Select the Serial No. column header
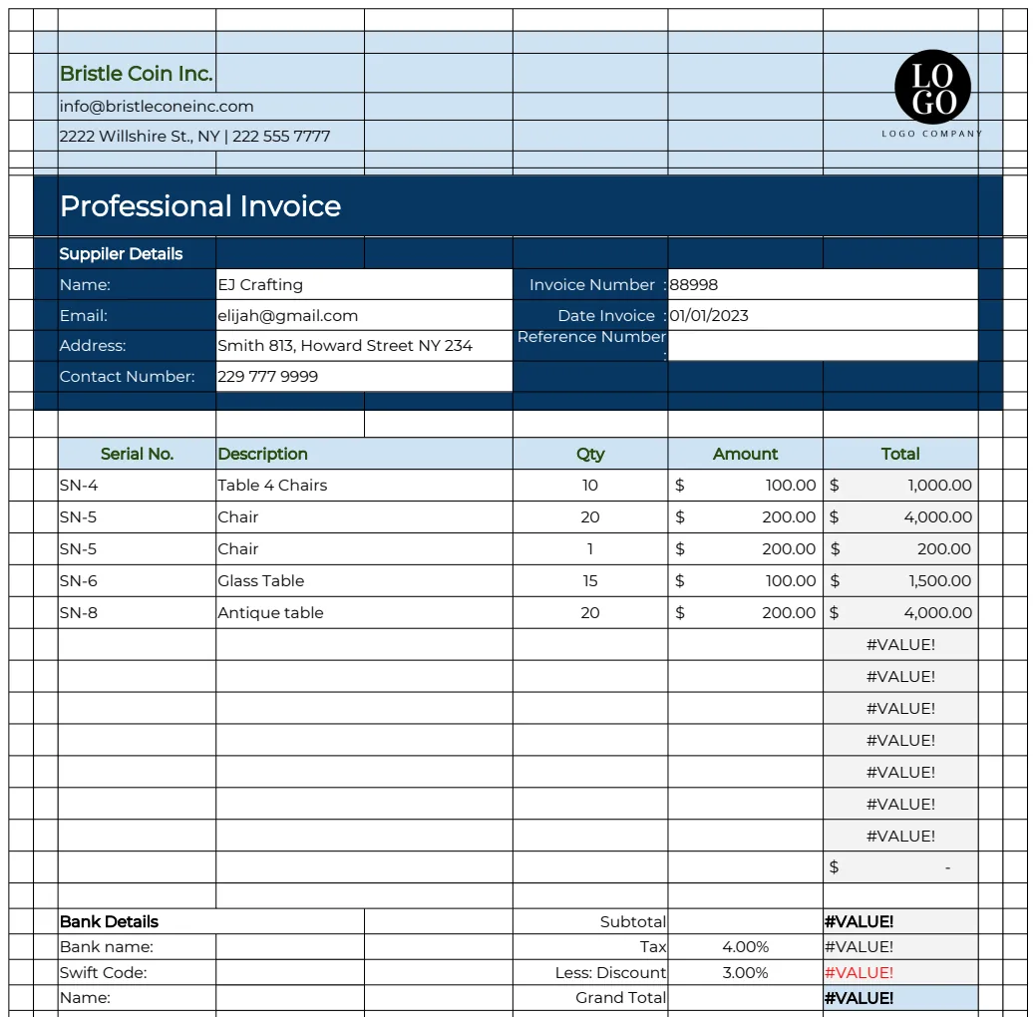 click(137, 454)
